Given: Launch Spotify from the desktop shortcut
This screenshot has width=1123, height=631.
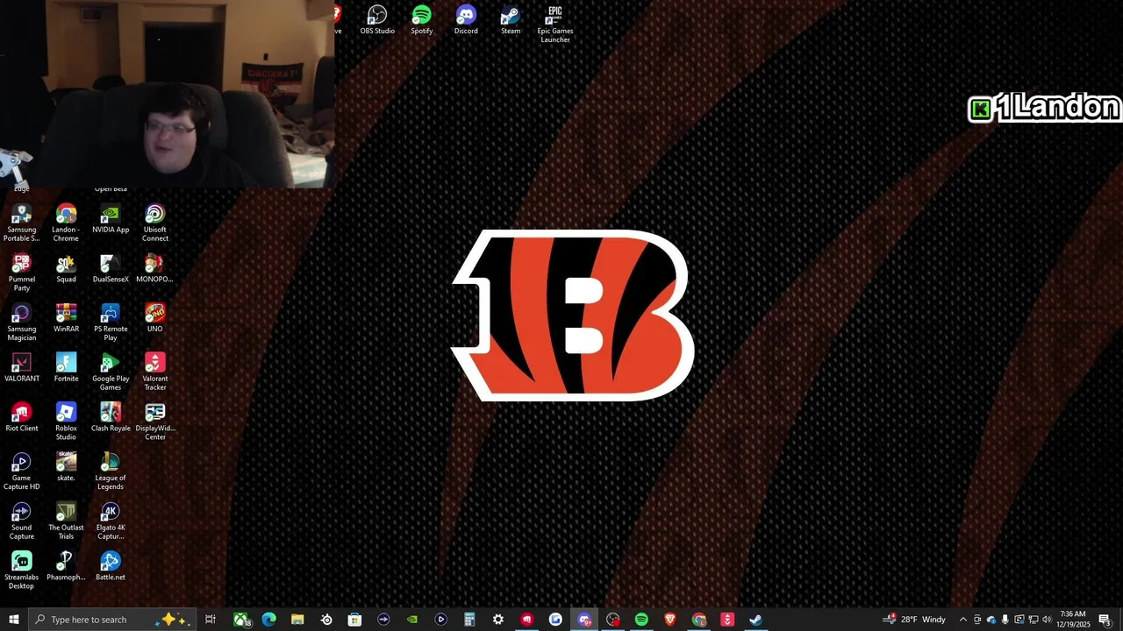Looking at the screenshot, I should pyautogui.click(x=421, y=20).
